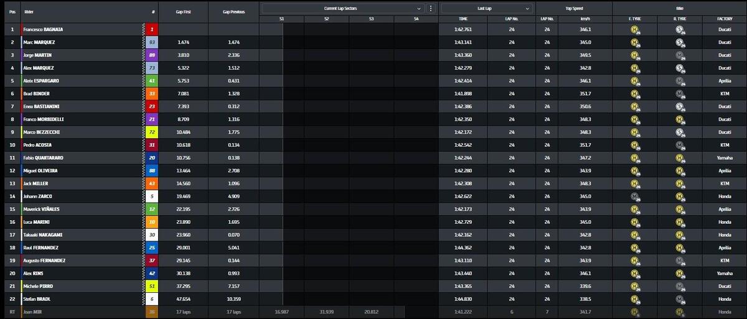747x319 pixels.
Task: Click Jorge Martin's medium rear tyre icon
Action: 680,55
